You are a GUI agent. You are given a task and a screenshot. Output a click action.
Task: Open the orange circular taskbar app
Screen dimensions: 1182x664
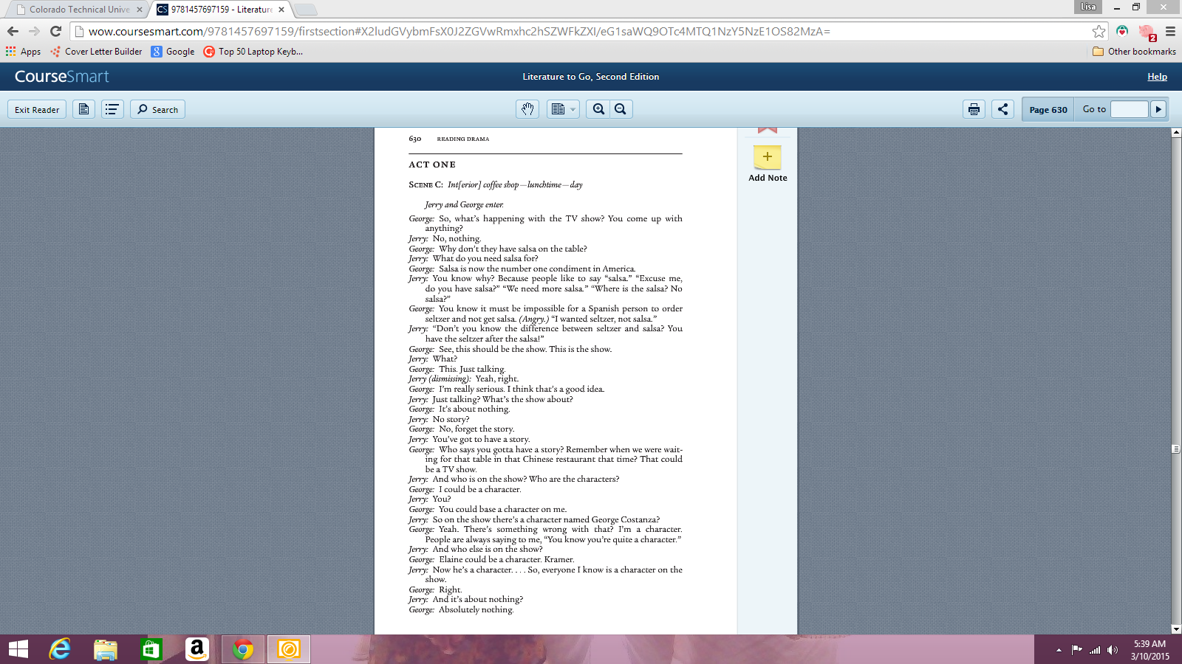pyautogui.click(x=289, y=649)
